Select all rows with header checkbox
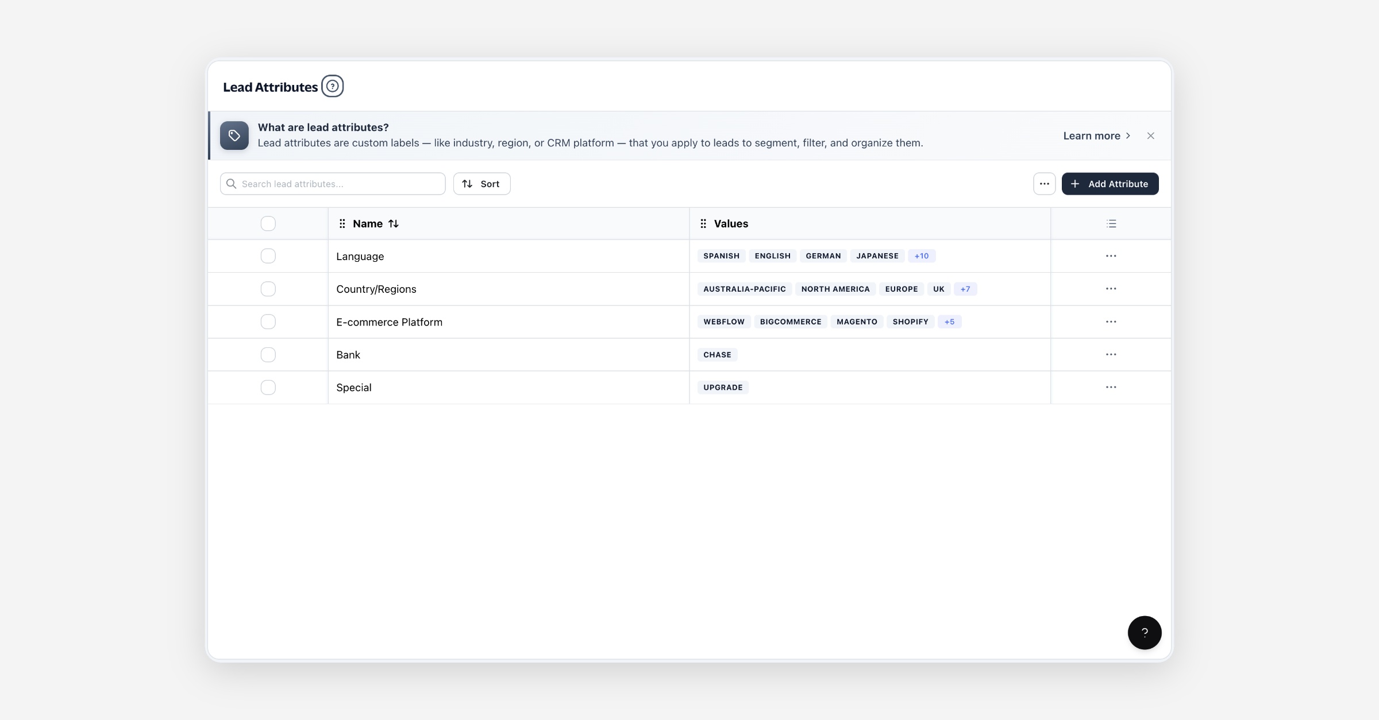This screenshot has height=720, width=1379. [268, 223]
